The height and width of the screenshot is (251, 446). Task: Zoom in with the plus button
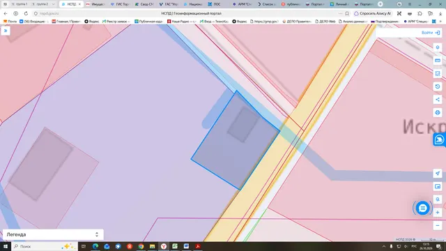(438, 213)
